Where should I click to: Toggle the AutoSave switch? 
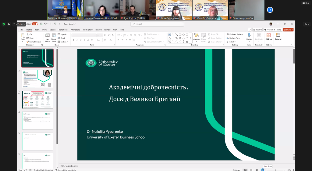coord(35,24)
